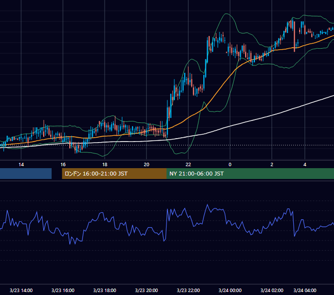Click the London session bar 16:00-21:00 JST

[114, 174]
